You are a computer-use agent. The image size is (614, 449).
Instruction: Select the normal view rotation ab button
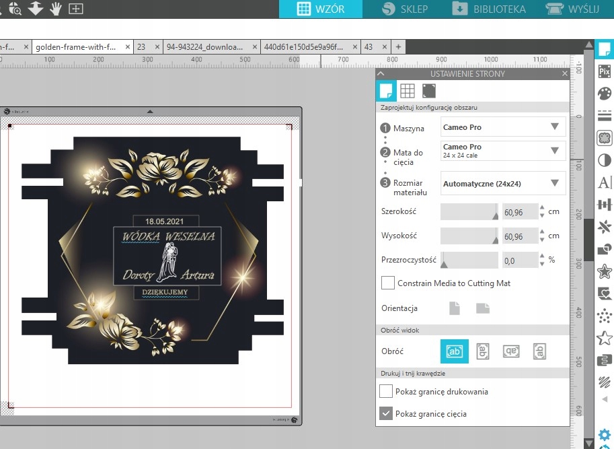coord(454,351)
